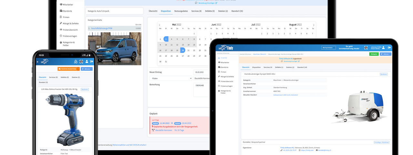Image resolution: width=413 pixels, height=155 pixels.
Task: Expand the orange Standorte button arrow on phone
Action: coord(78,69)
